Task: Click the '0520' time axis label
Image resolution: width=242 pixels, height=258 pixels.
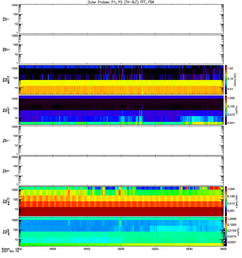Action: pyautogui.click(x=155, y=249)
